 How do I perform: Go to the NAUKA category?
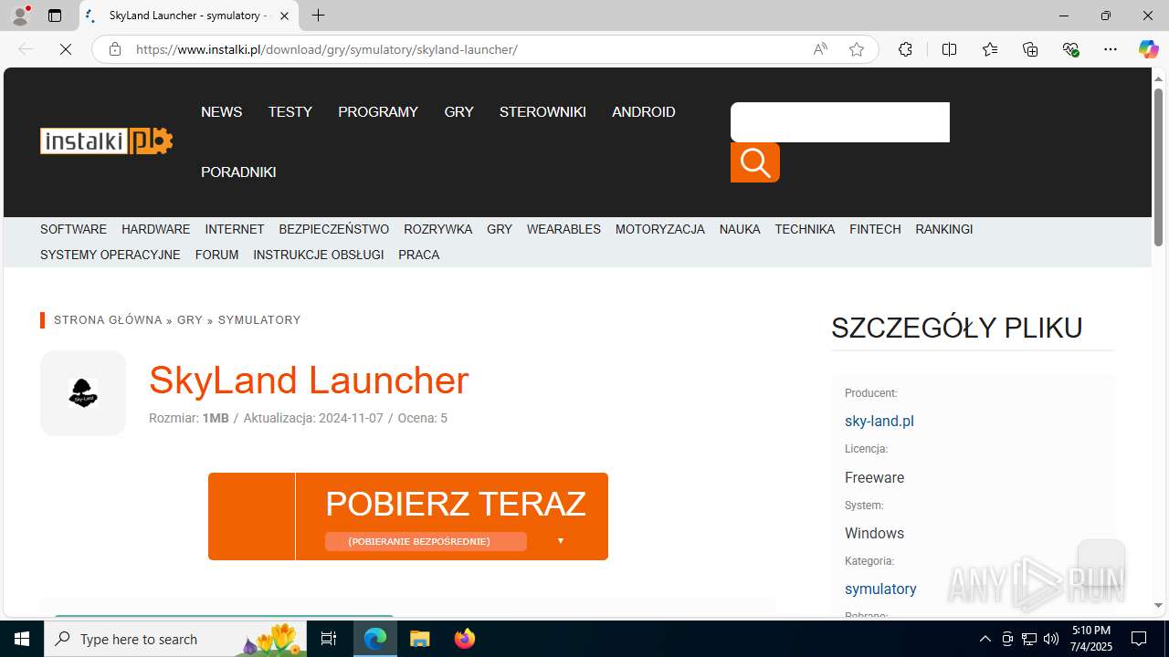pos(740,229)
